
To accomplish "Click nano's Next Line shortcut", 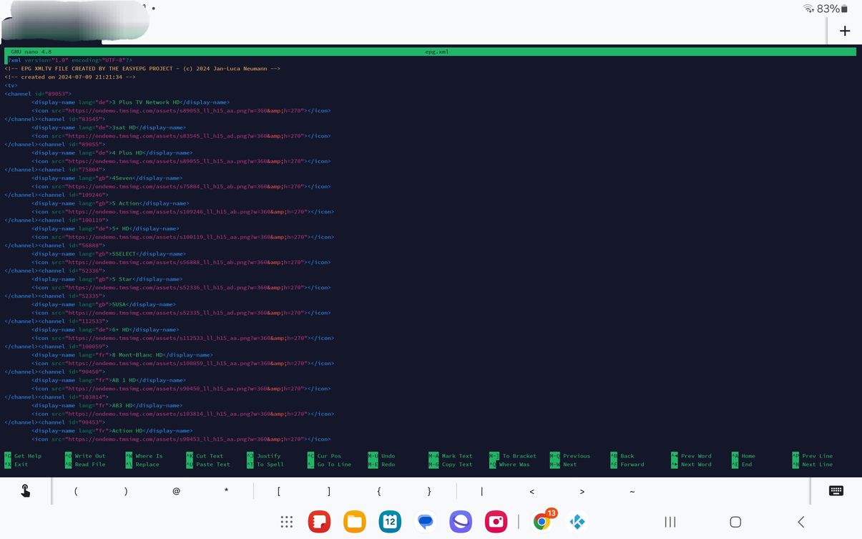I will pyautogui.click(x=813, y=465).
